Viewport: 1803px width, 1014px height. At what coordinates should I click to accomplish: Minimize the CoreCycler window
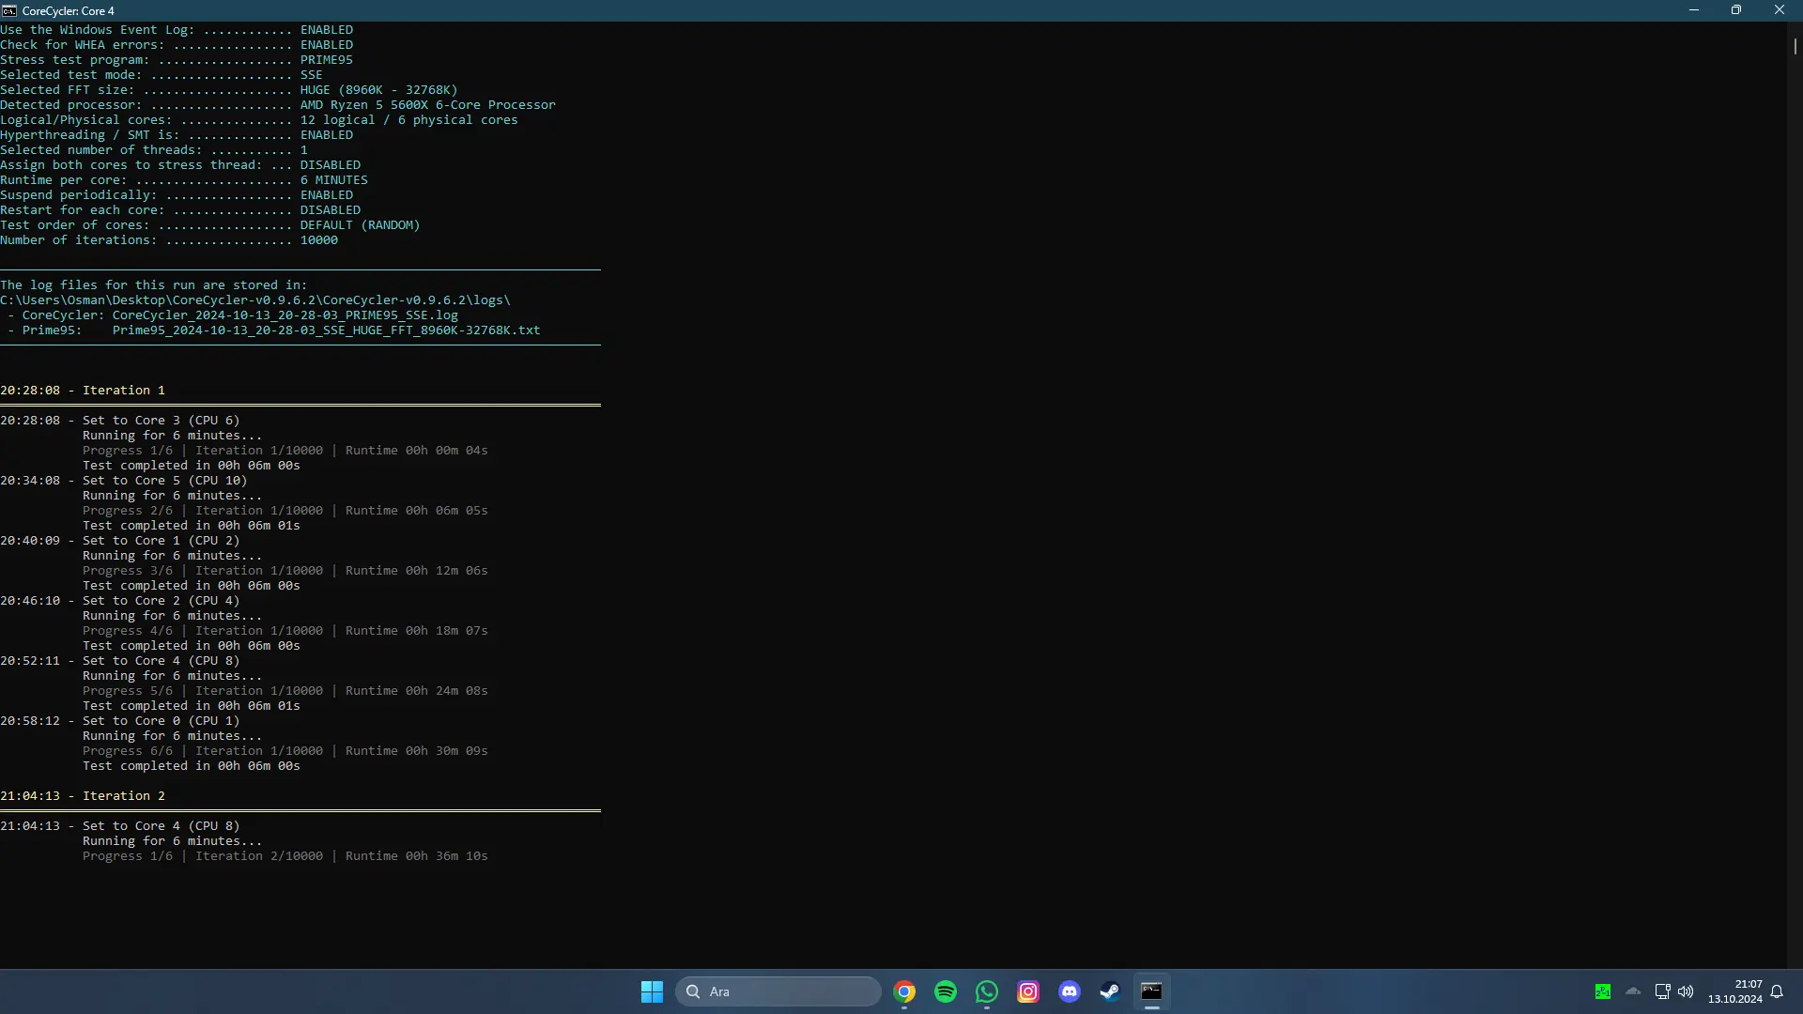(1694, 10)
